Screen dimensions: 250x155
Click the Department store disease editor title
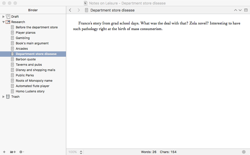pyautogui.click(x=112, y=10)
